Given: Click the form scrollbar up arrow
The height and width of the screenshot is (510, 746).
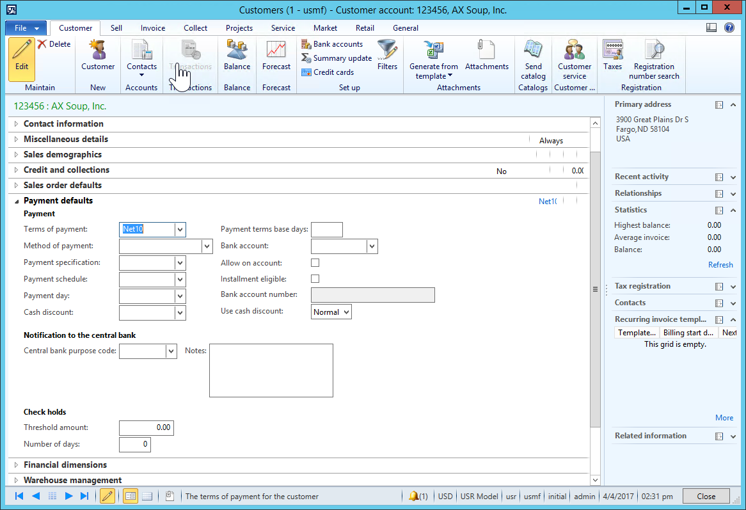Looking at the screenshot, I should click(x=595, y=124).
